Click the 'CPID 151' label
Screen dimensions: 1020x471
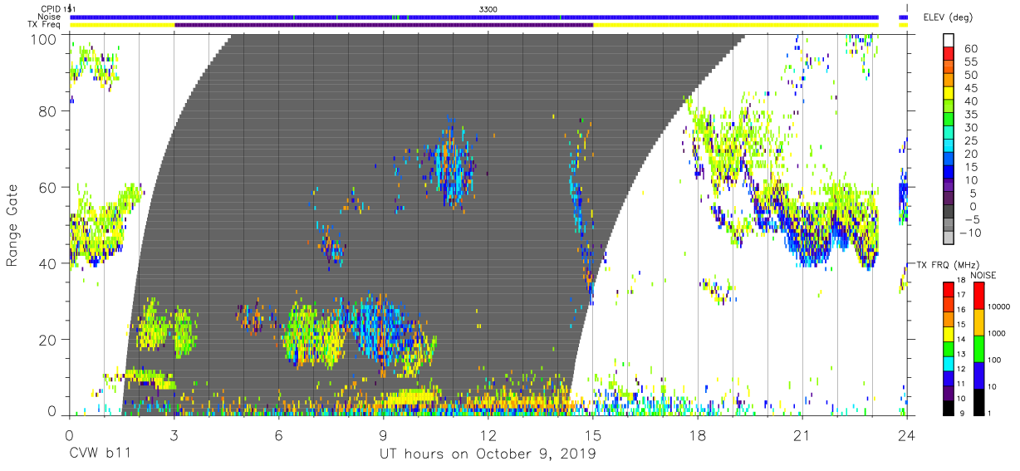57,8
